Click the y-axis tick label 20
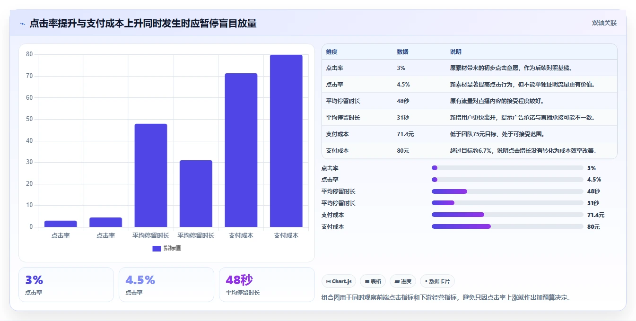This screenshot has width=636, height=321. point(29,184)
